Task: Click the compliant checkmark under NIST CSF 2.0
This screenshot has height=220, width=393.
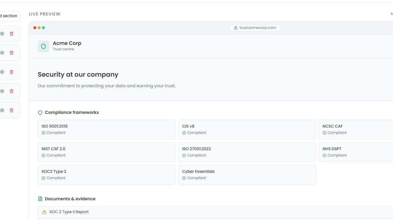Action: coord(43,156)
